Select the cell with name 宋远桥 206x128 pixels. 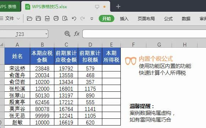point(17,68)
